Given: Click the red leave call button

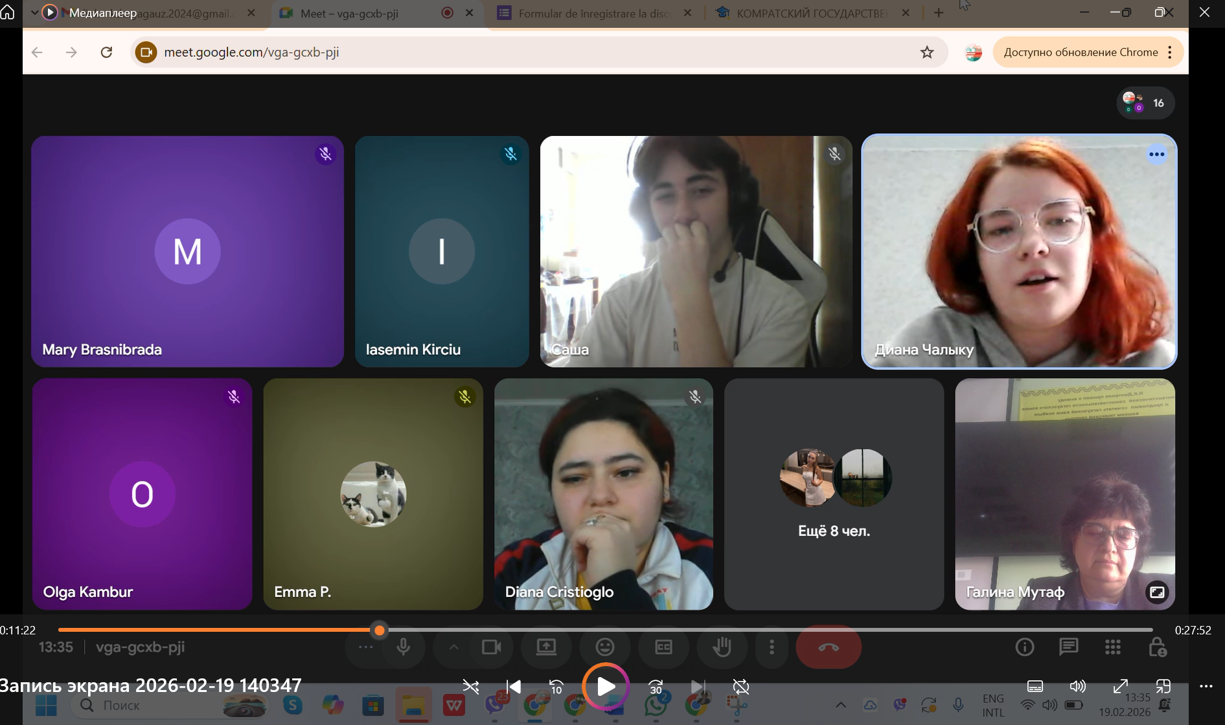Looking at the screenshot, I should [828, 647].
